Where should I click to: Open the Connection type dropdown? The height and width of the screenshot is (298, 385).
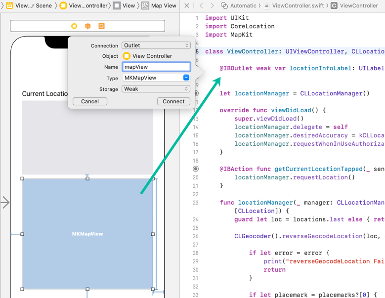pyautogui.click(x=156, y=45)
